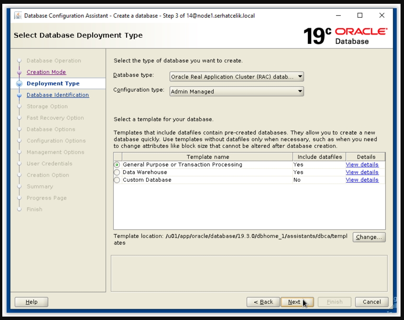This screenshot has height=320, width=404.
Task: Open the Configuration type dropdown
Action: tap(237, 91)
